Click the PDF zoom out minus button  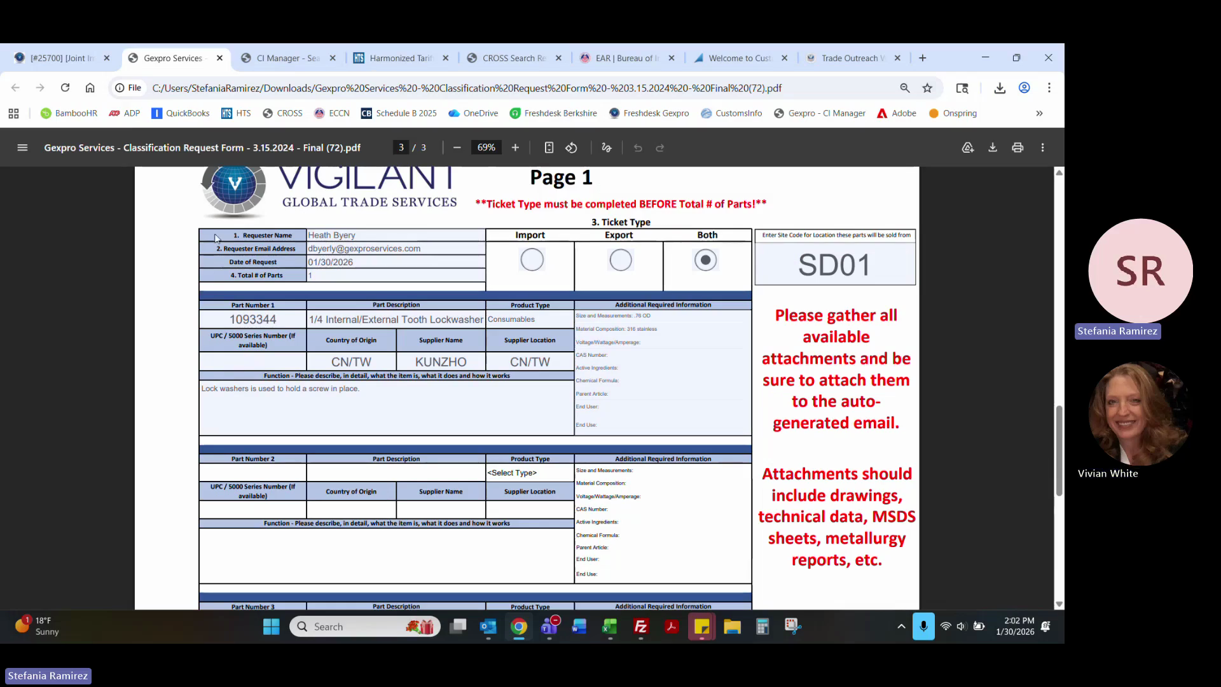[457, 148]
